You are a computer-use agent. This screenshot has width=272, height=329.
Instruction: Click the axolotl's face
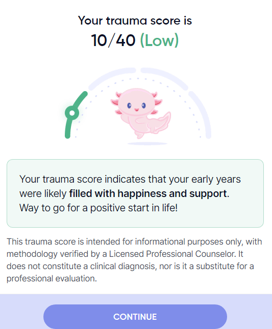click(x=136, y=102)
